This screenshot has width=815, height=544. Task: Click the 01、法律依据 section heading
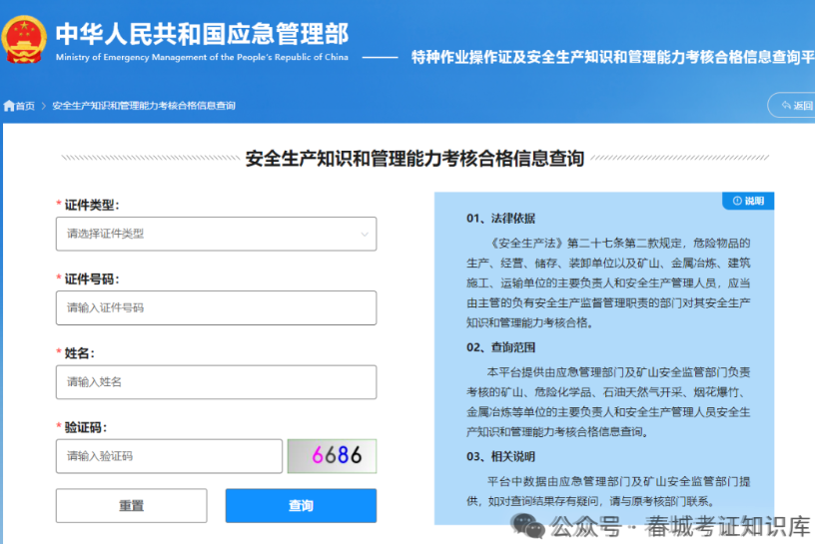500,219
